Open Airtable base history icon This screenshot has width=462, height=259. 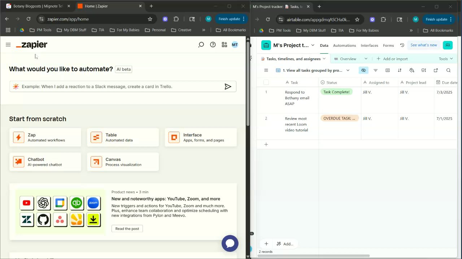click(x=402, y=45)
